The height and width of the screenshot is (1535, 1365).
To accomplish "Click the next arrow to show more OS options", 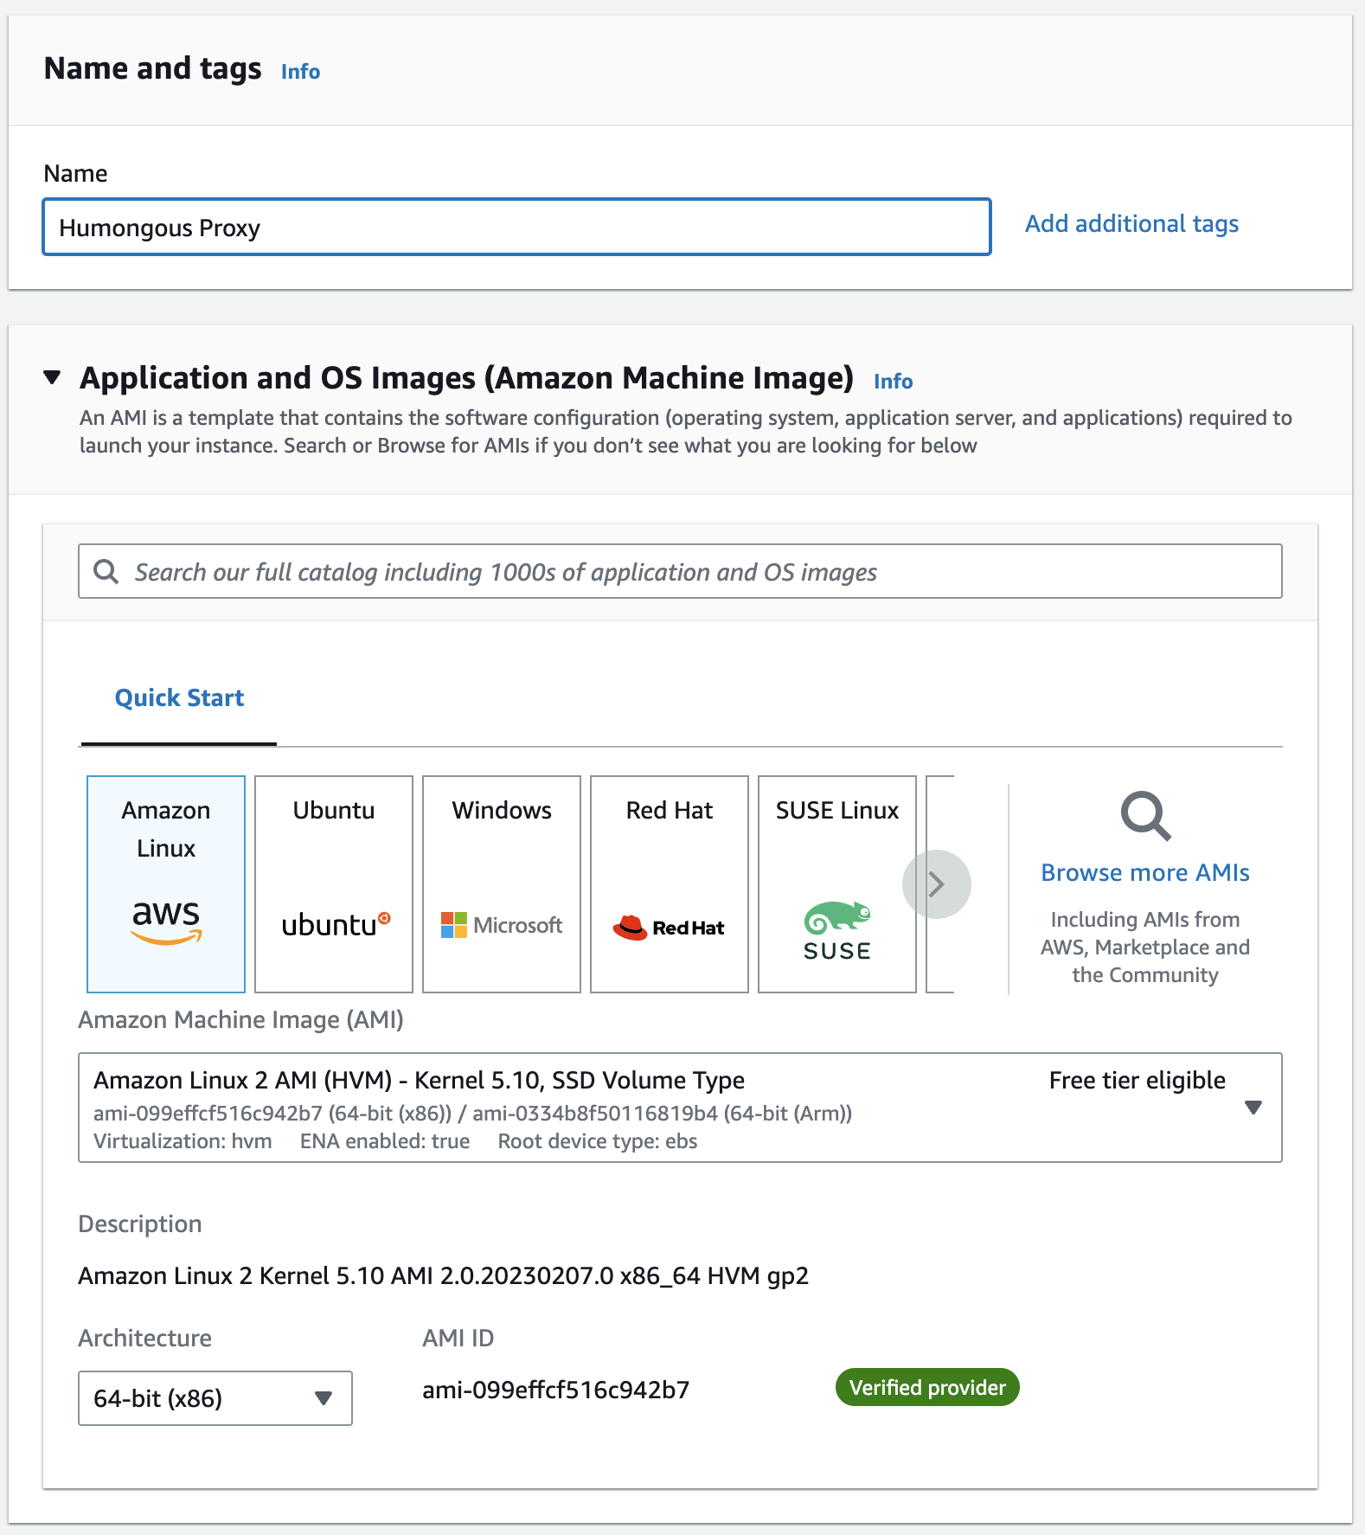I will tap(936, 884).
